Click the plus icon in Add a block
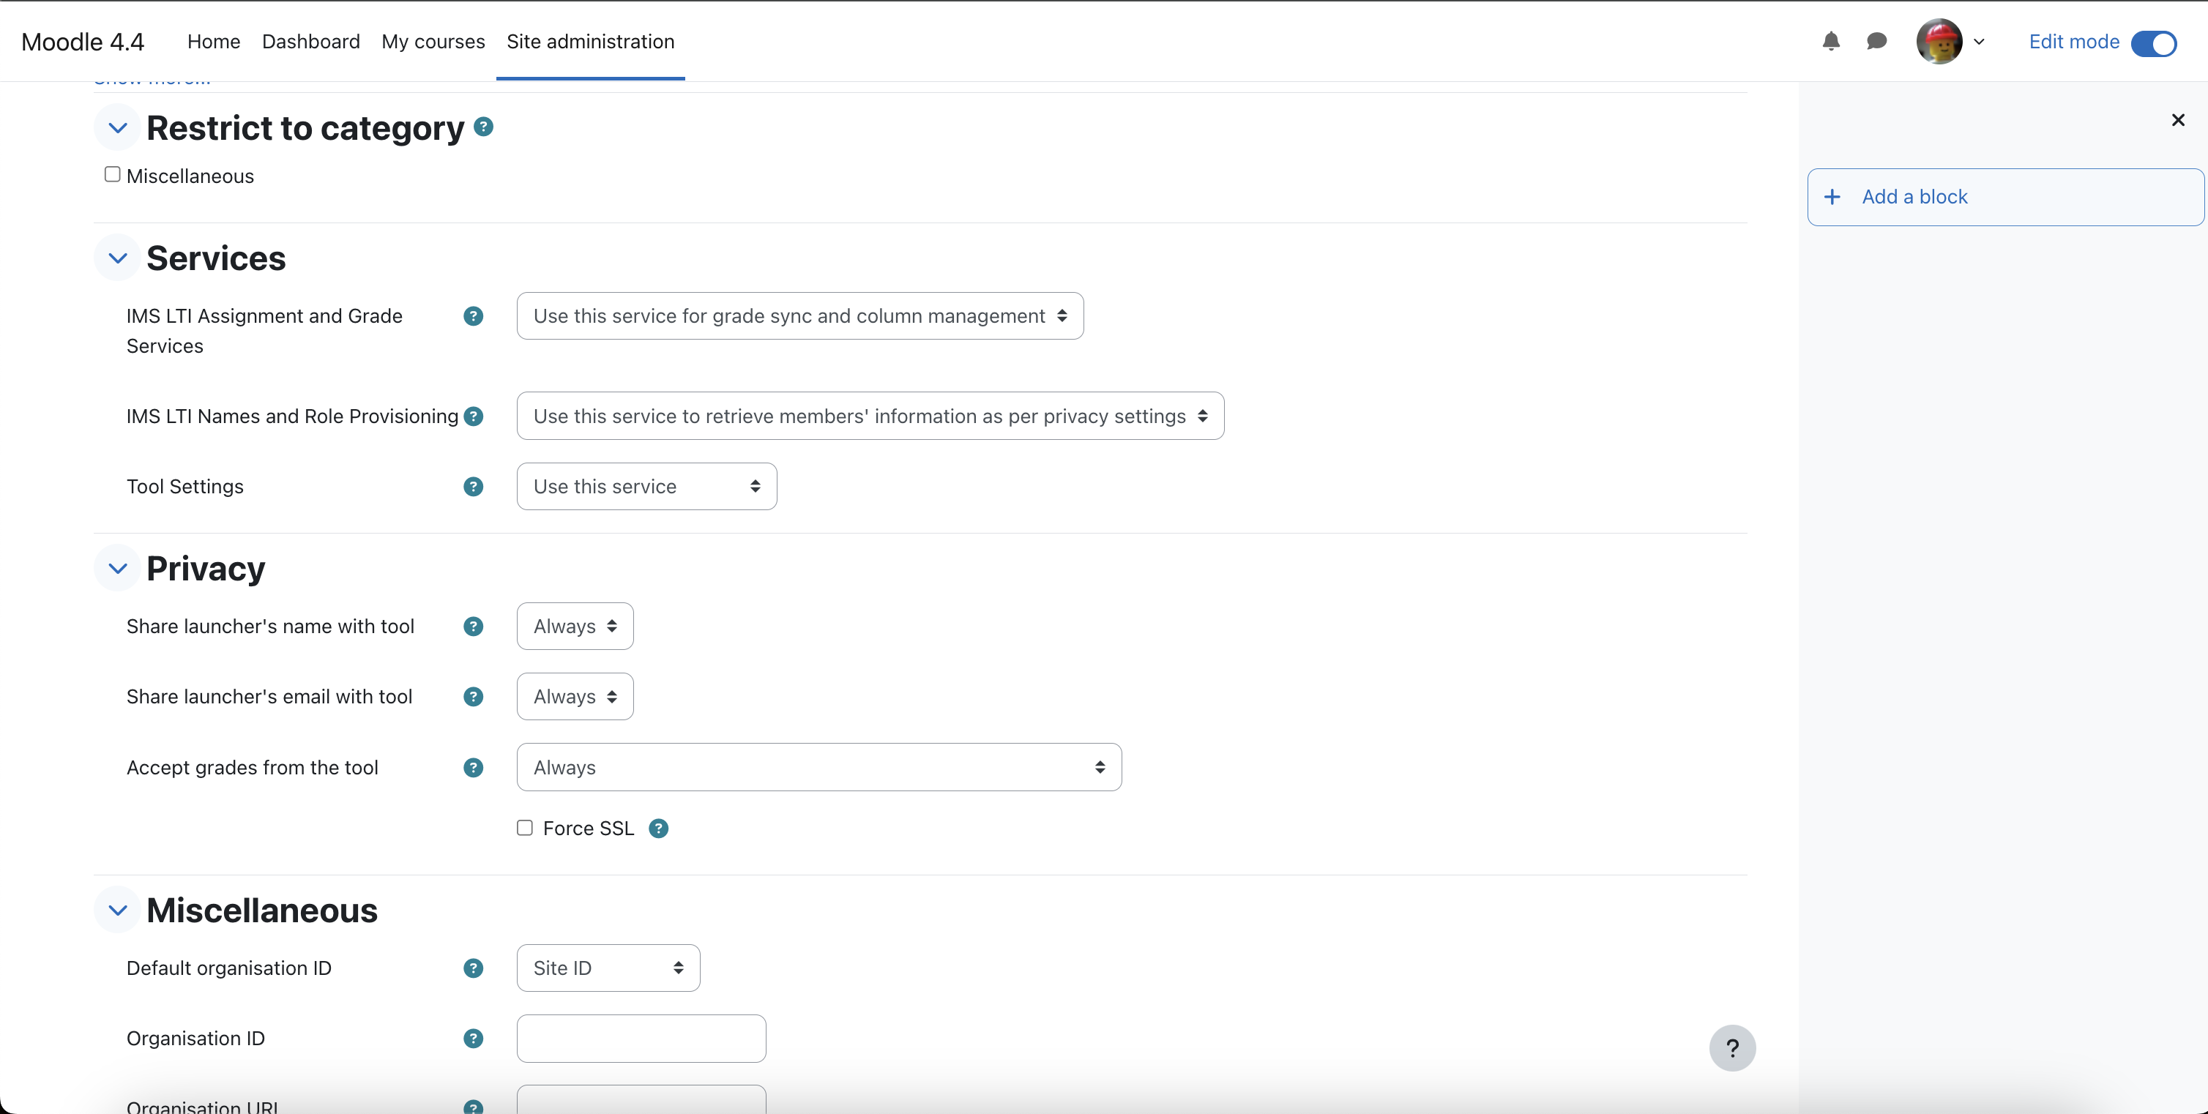The image size is (2208, 1114). coord(1832,197)
